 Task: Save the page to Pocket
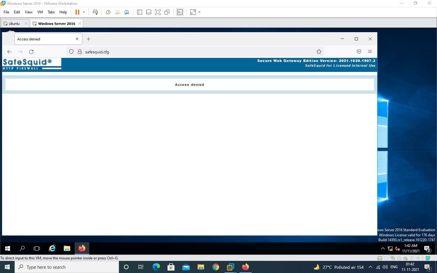[359, 52]
